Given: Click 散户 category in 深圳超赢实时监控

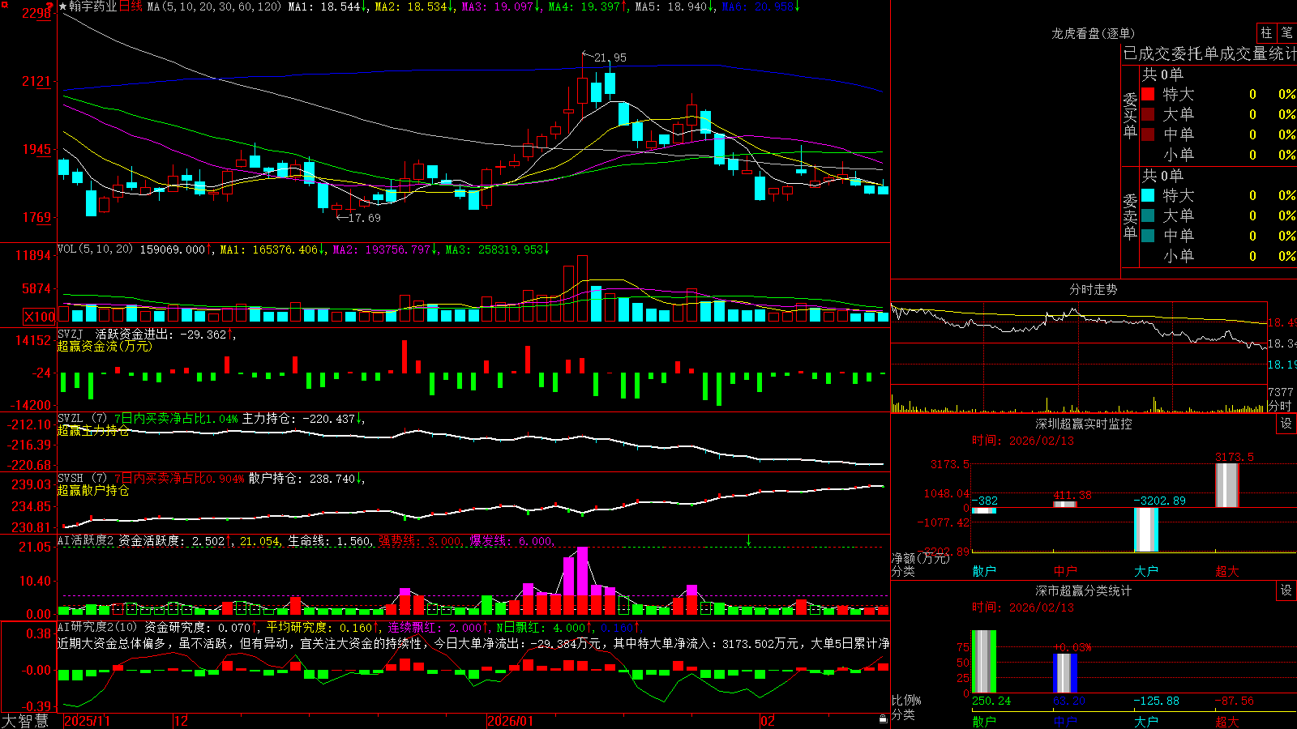Looking at the screenshot, I should click(984, 571).
